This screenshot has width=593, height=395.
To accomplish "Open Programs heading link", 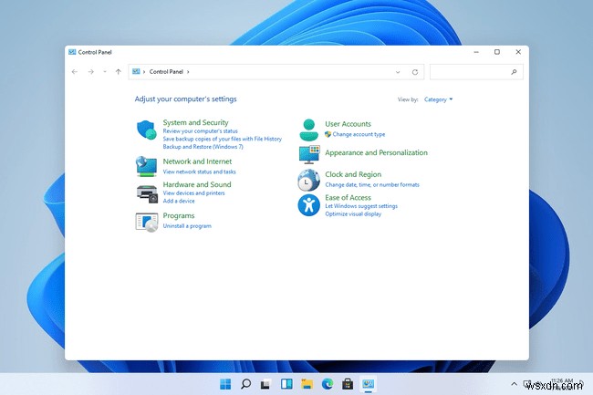I will (x=179, y=216).
